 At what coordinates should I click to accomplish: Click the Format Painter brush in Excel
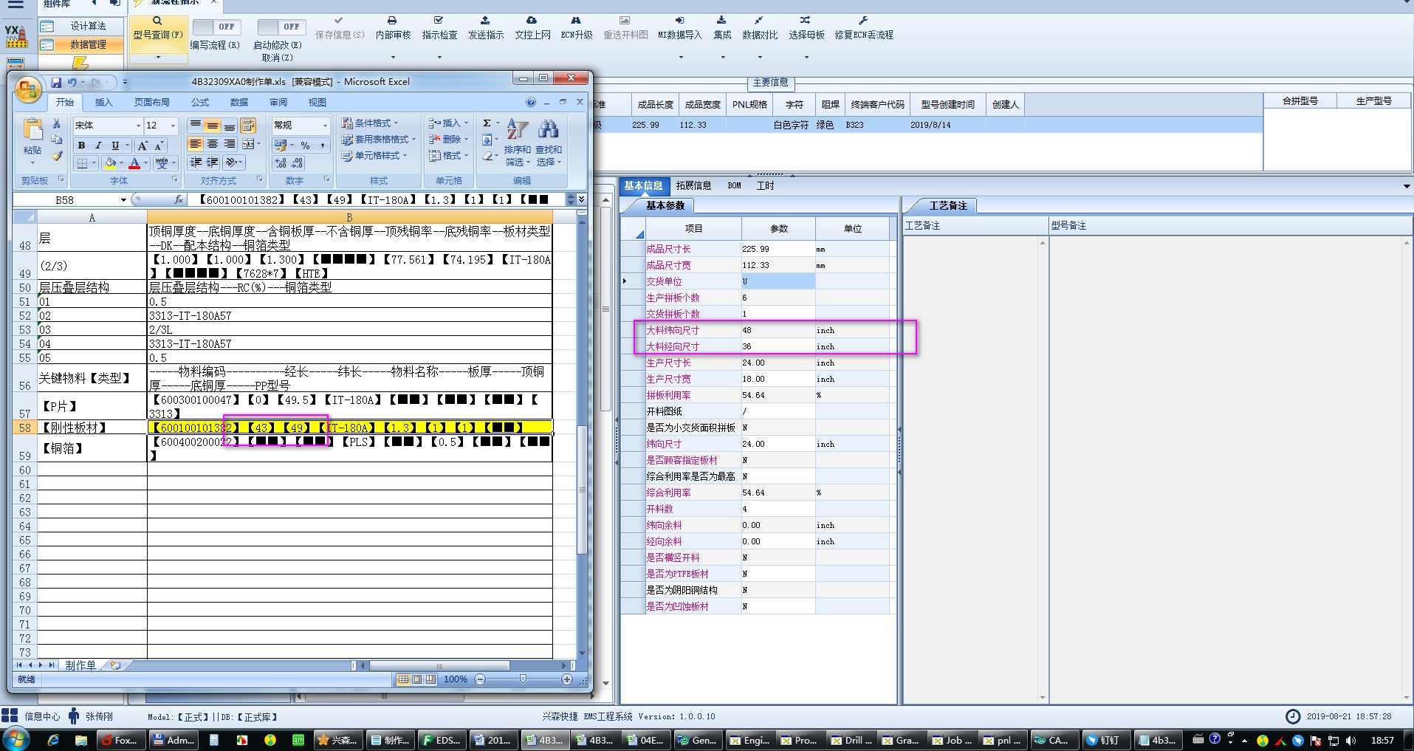pyautogui.click(x=57, y=156)
